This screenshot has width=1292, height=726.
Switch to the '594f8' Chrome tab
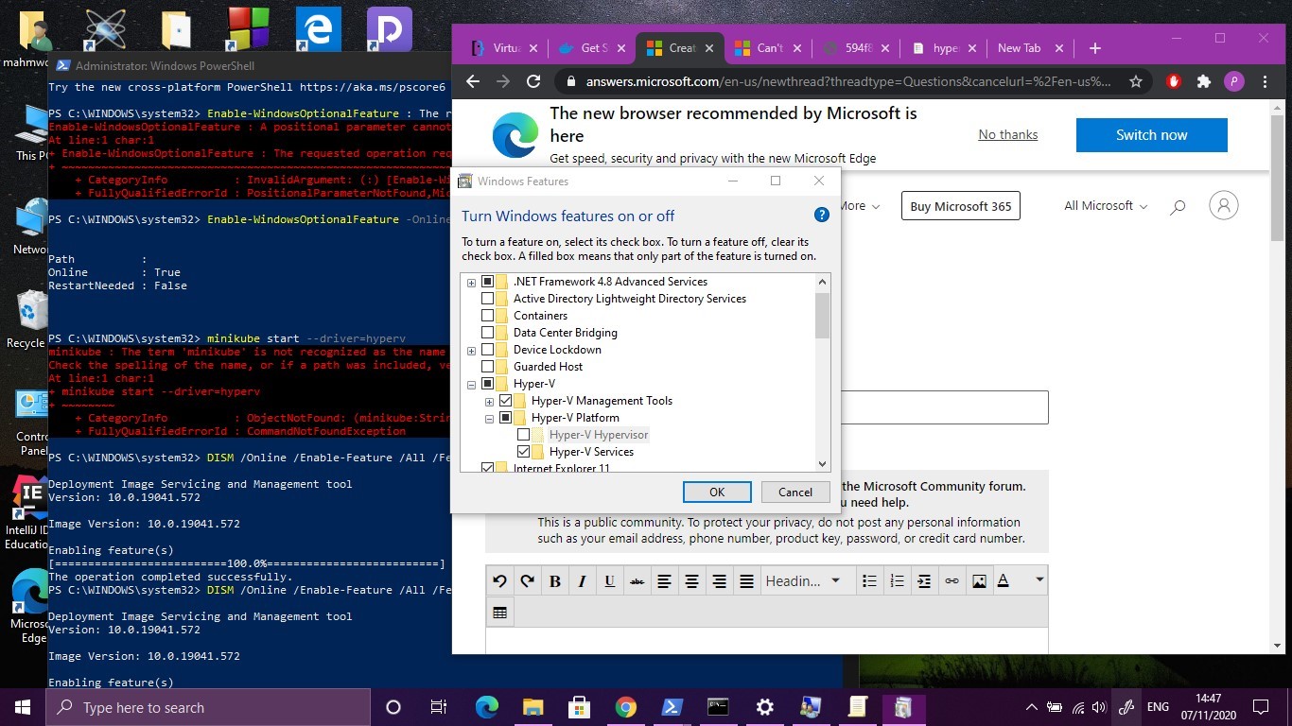click(x=857, y=48)
